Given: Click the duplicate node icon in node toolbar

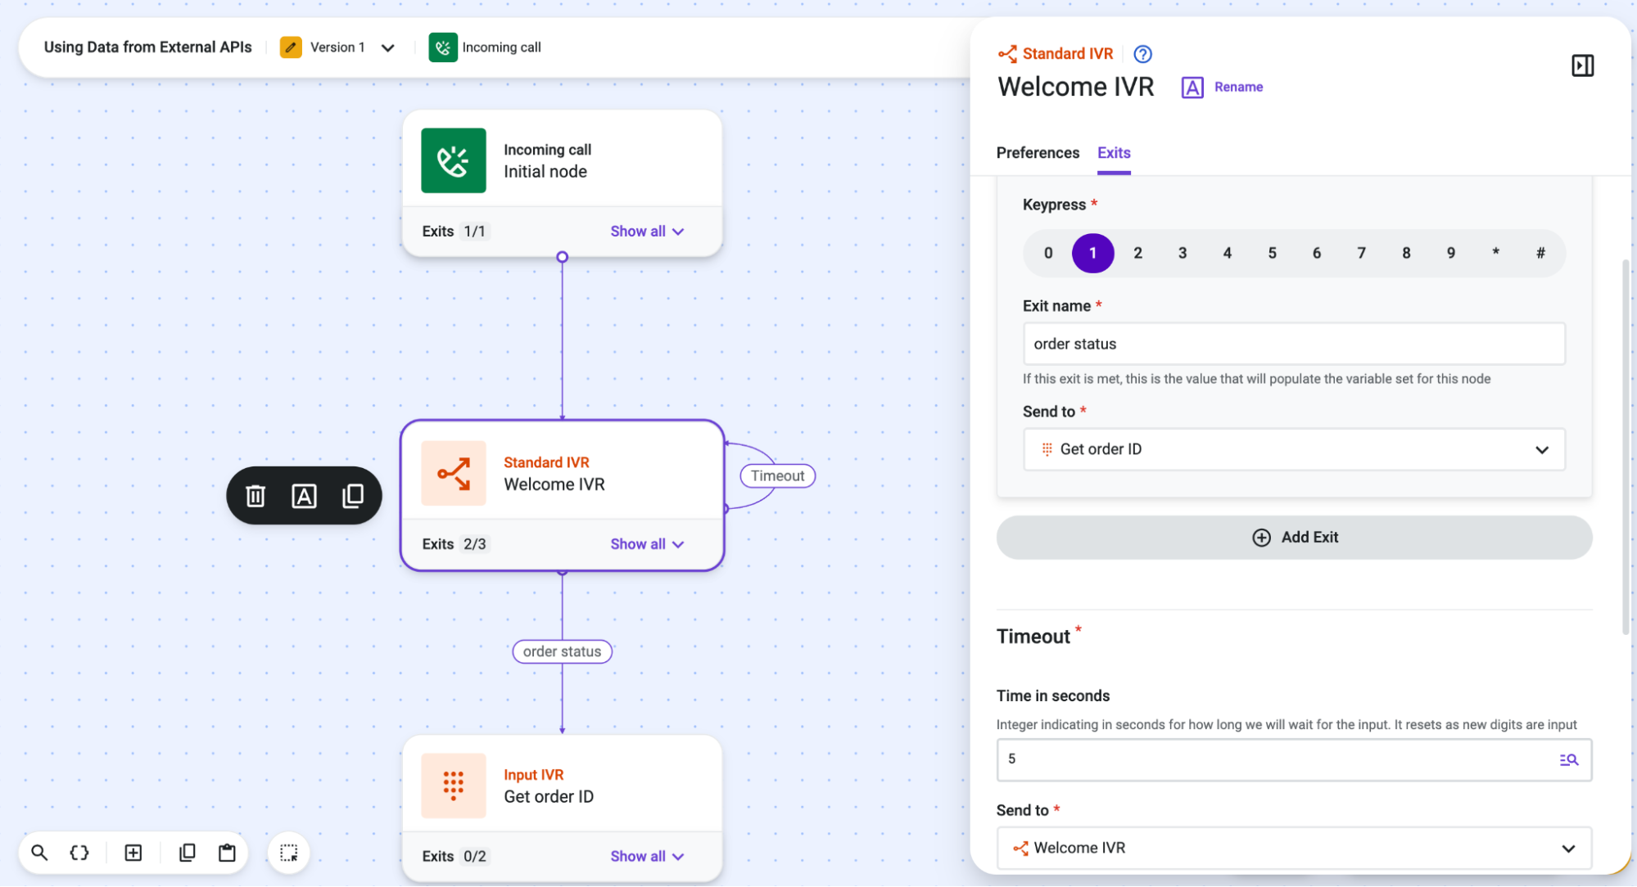Looking at the screenshot, I should point(353,496).
